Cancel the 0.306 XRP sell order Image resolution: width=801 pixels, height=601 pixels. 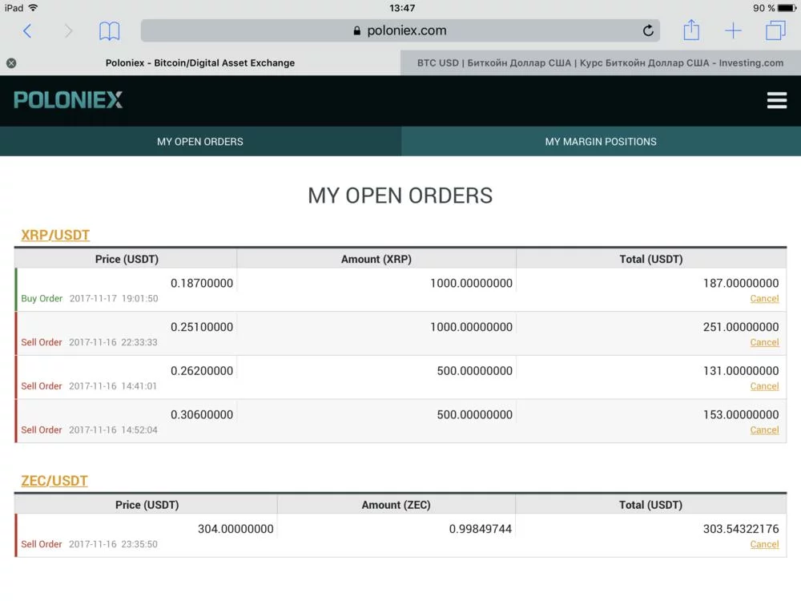pyautogui.click(x=764, y=430)
